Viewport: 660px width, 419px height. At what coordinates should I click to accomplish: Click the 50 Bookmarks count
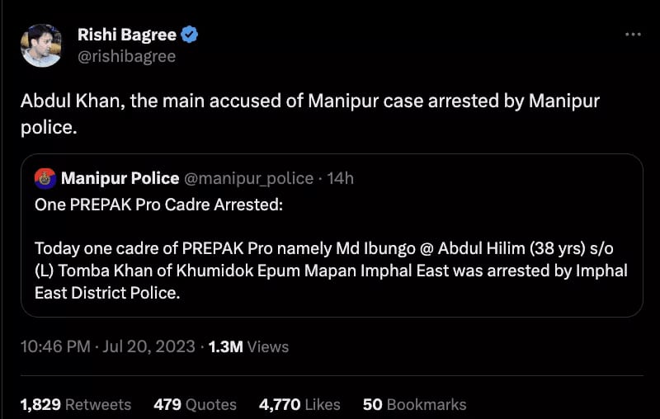point(414,404)
